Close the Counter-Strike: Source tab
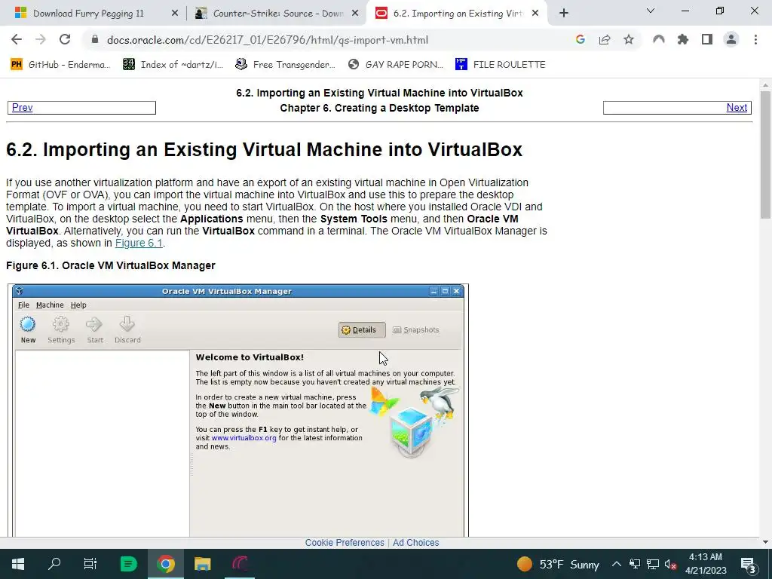 (x=355, y=14)
